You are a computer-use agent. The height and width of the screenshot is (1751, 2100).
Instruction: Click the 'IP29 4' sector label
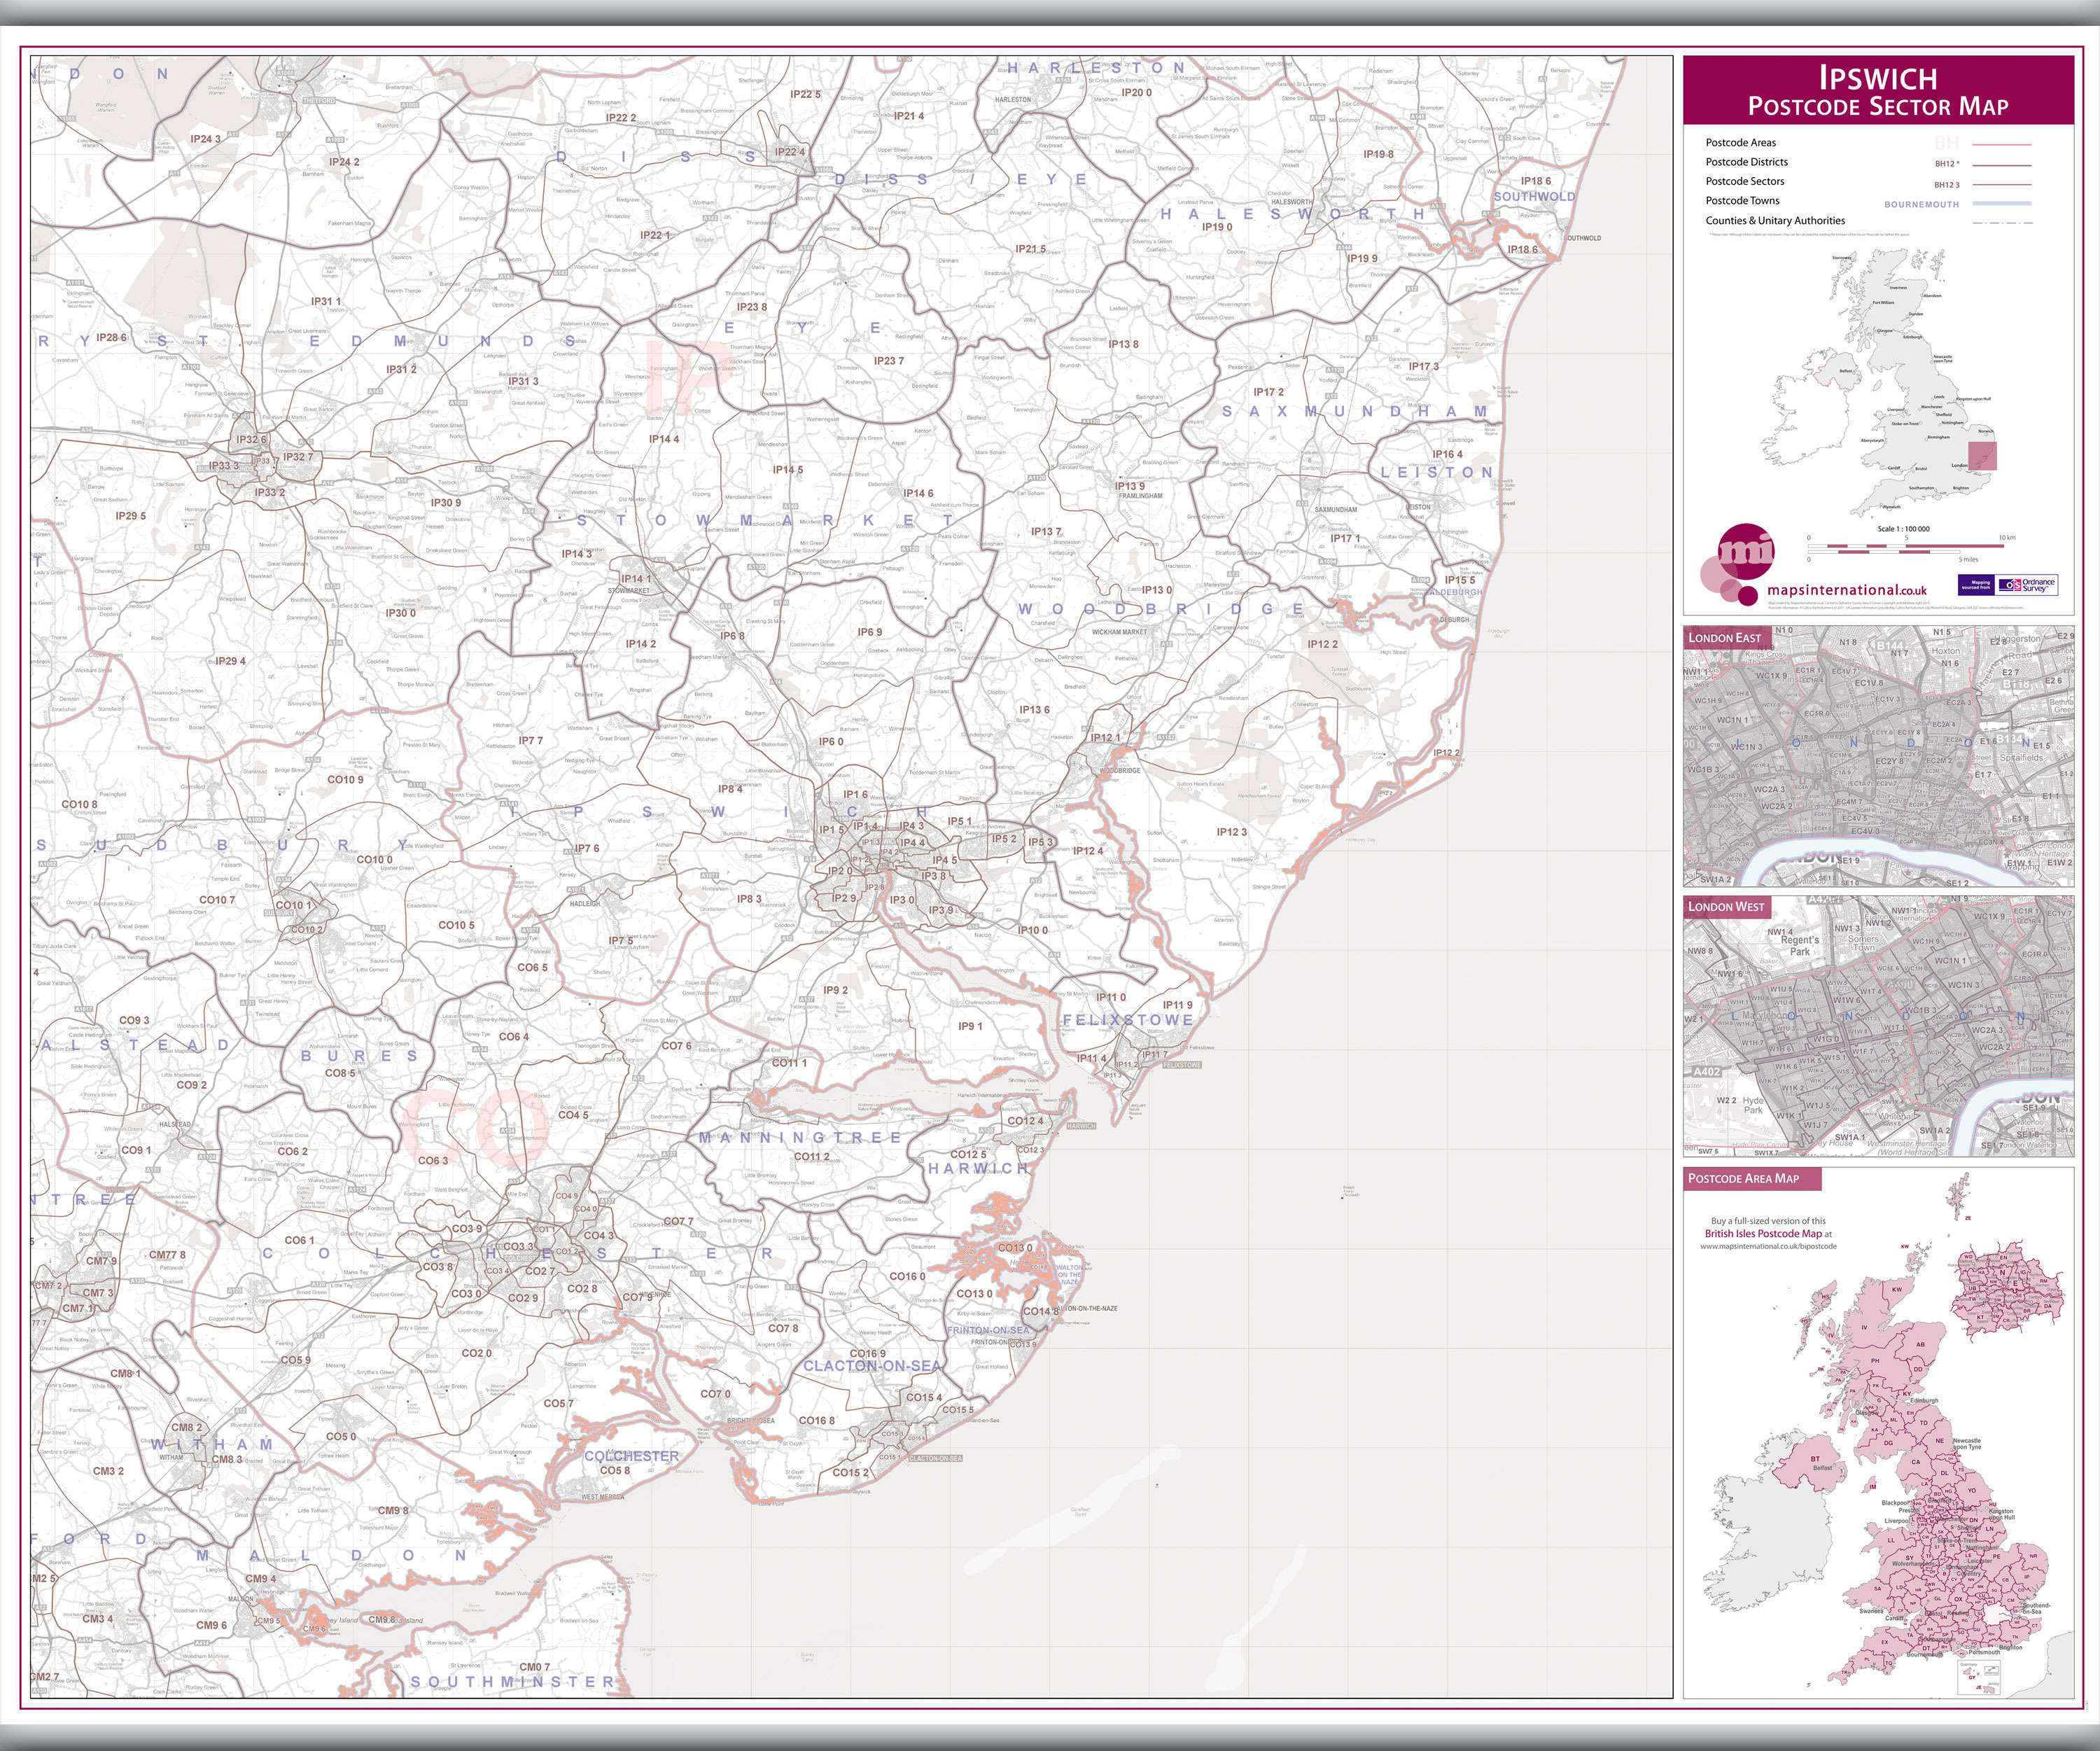click(x=230, y=661)
